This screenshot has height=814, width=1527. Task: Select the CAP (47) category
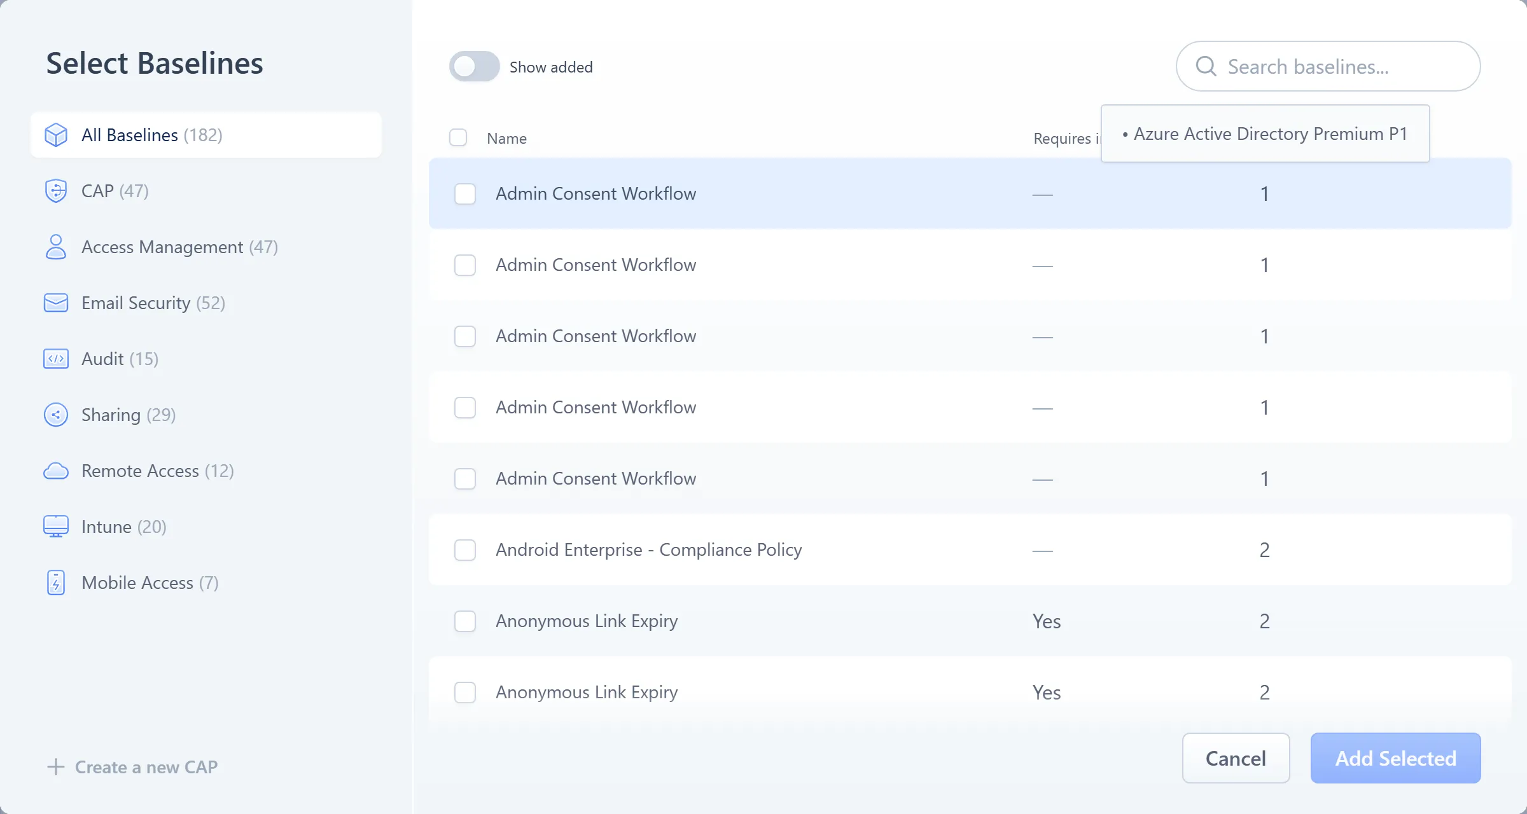click(x=206, y=191)
